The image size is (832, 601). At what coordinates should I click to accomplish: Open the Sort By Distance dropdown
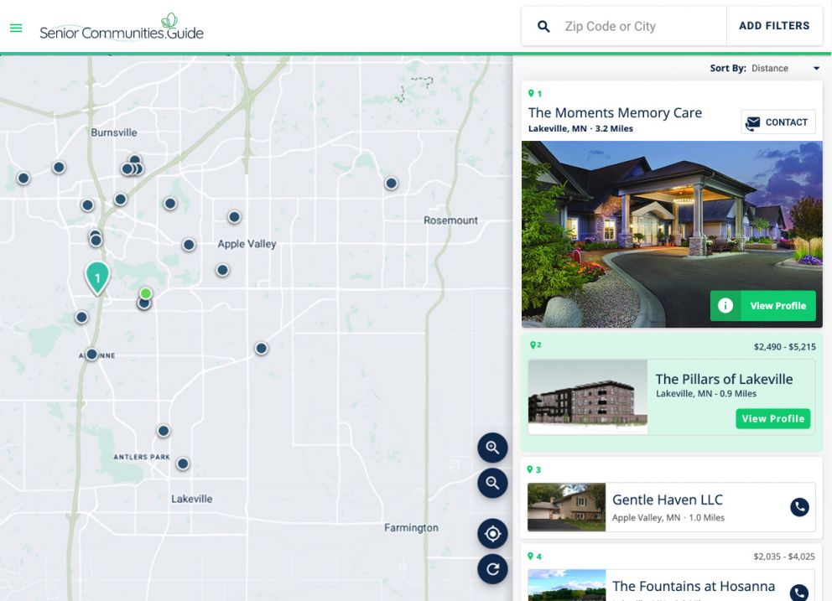click(x=765, y=69)
